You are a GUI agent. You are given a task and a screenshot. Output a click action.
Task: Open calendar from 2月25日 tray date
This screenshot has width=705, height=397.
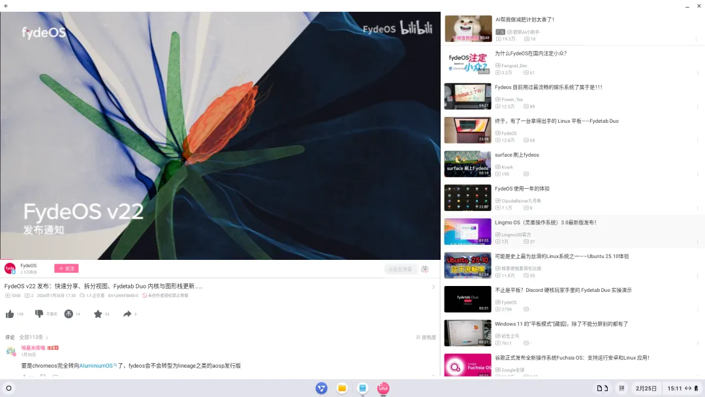646,388
